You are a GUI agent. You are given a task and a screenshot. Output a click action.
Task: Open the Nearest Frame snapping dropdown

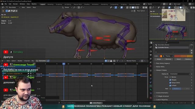pos(133,61)
